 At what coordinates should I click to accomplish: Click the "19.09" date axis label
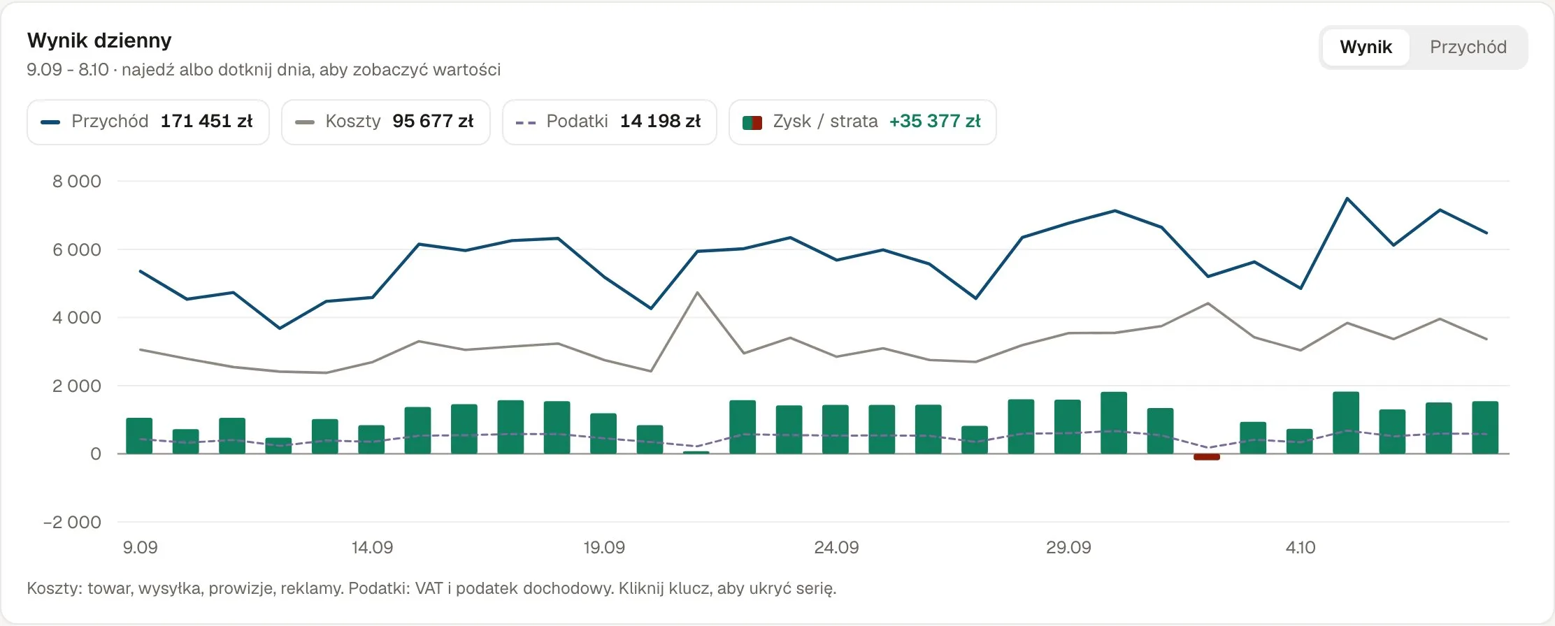click(x=604, y=547)
